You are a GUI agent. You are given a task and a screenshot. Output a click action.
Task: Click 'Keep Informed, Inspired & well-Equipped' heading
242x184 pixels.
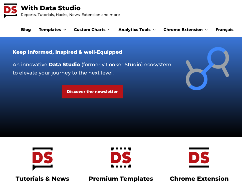(68, 52)
